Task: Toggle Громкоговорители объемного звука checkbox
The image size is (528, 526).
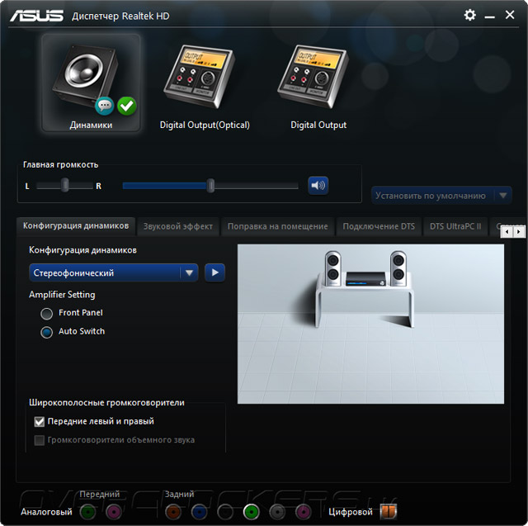Action: click(40, 440)
